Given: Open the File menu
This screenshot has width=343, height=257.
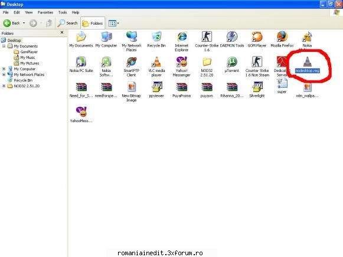Looking at the screenshot, I should click(6, 12).
